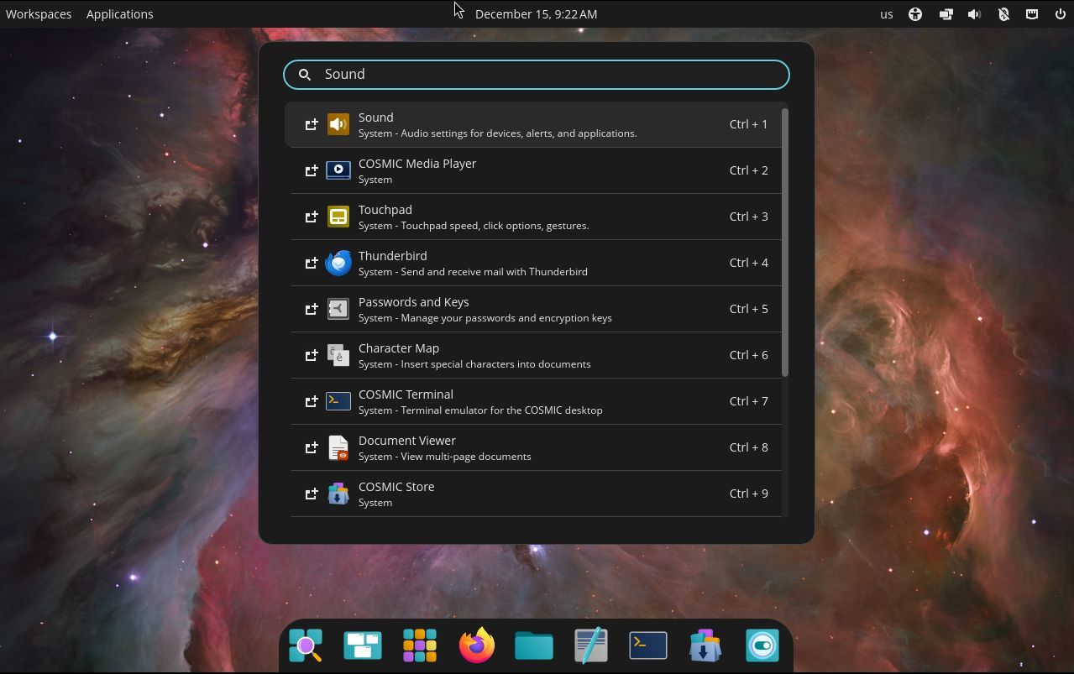
Task: Click the COSMIC Media Player icon in the list
Action: pyautogui.click(x=338, y=170)
